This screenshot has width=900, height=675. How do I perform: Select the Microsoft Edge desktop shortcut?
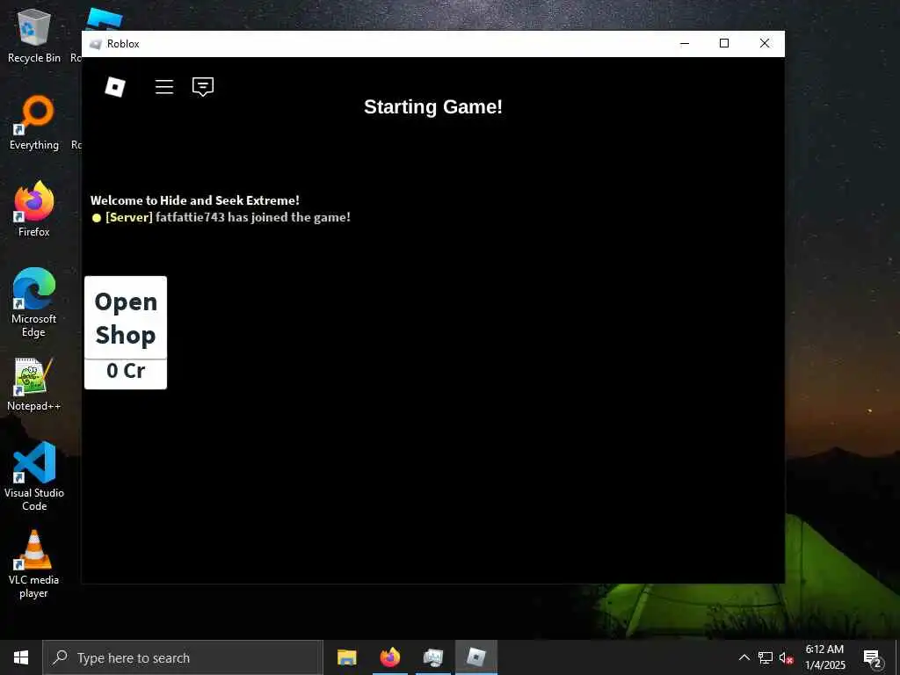click(x=34, y=302)
